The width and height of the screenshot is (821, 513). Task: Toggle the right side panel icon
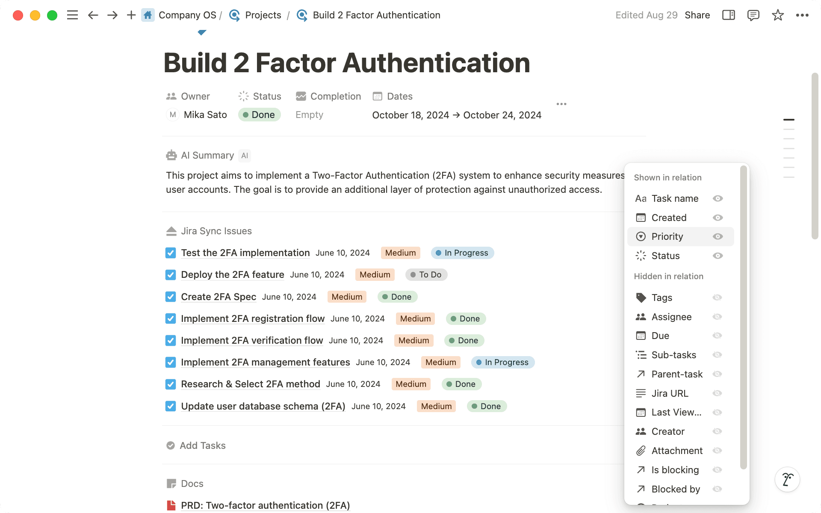728,15
